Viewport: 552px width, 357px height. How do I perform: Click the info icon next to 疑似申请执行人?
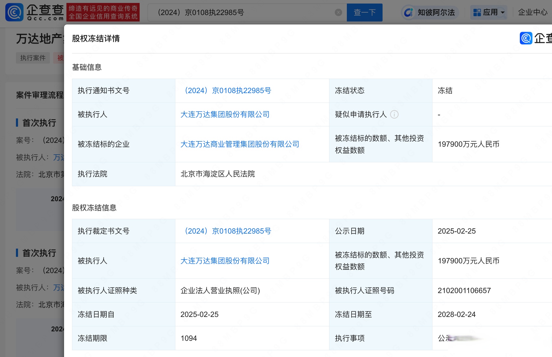point(394,114)
